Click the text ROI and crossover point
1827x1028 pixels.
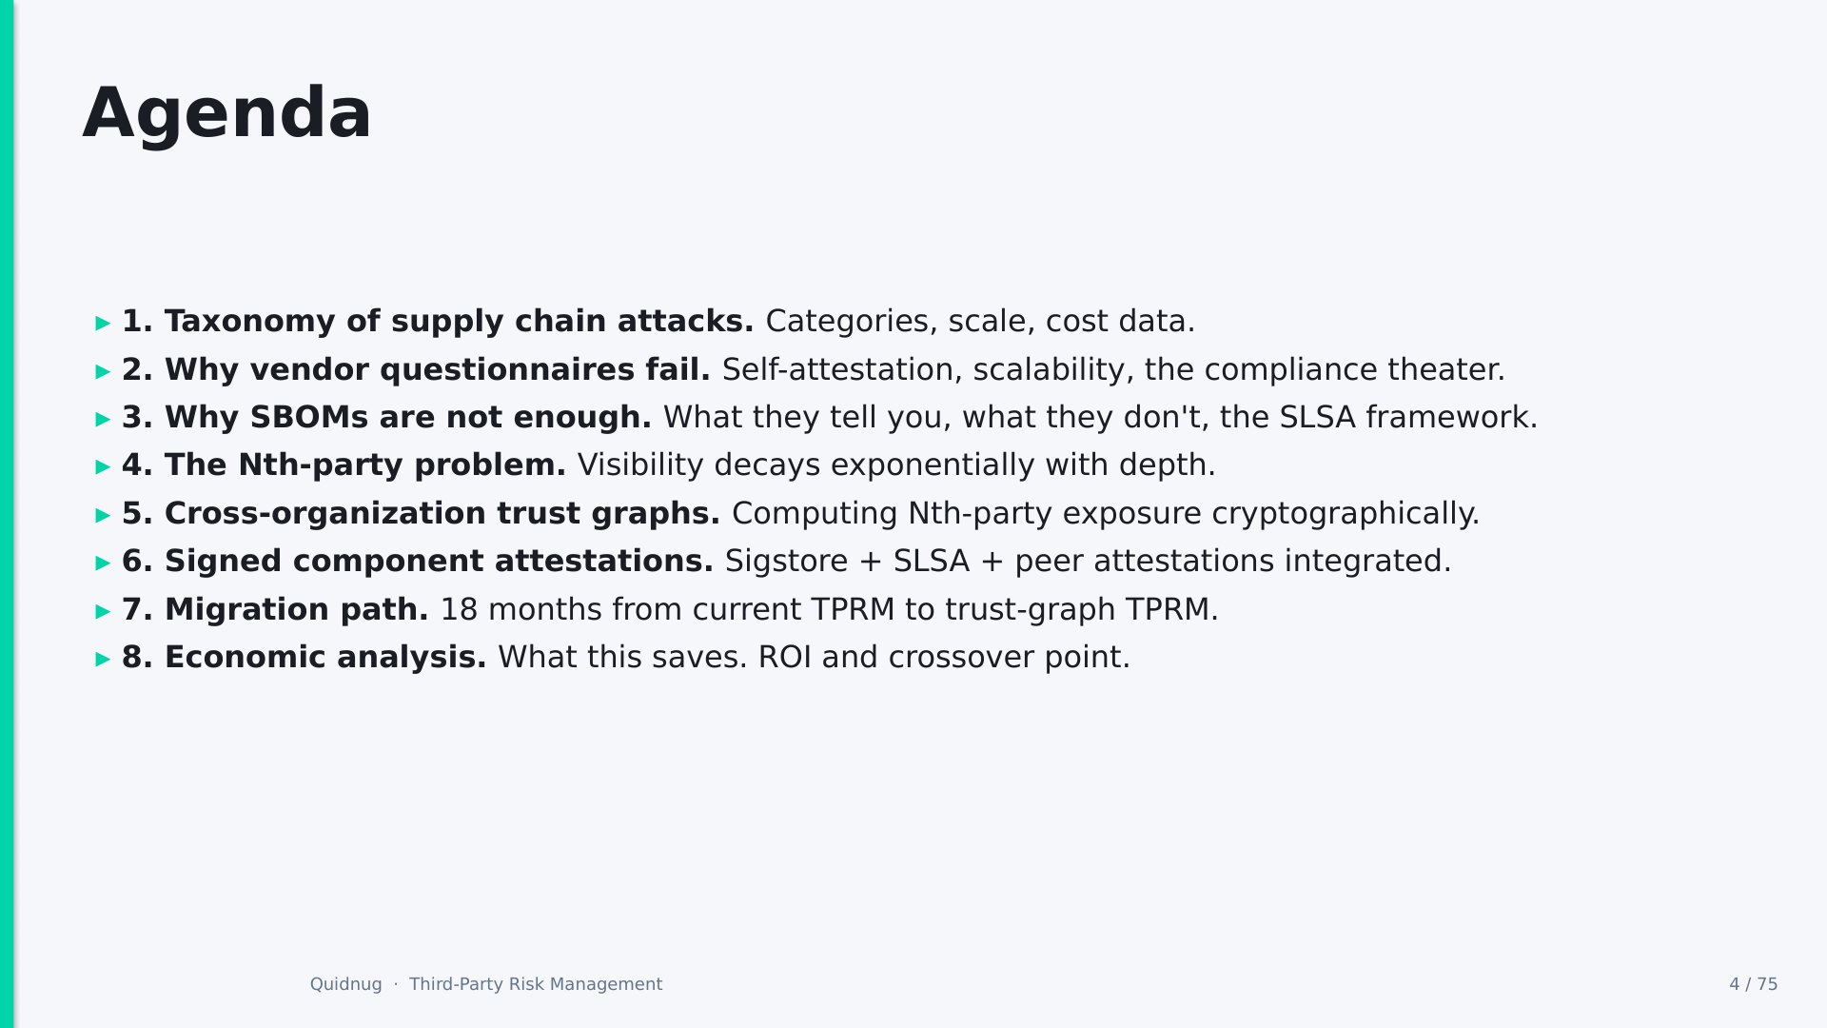click(944, 658)
